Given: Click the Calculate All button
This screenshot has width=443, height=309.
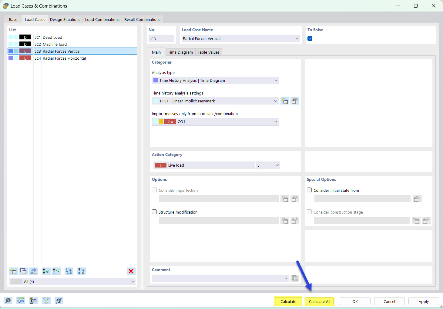Looking at the screenshot, I should pos(320,301).
